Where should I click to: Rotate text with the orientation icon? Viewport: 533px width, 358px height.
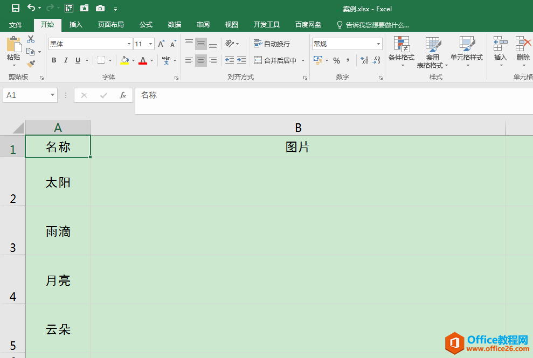point(230,43)
